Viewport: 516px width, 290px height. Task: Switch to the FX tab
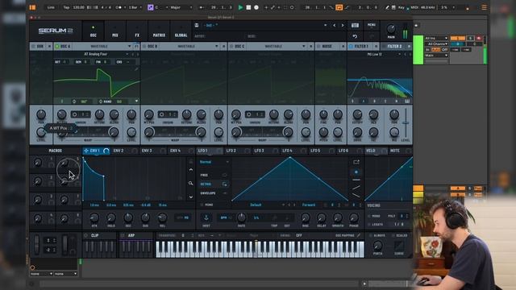pos(137,31)
